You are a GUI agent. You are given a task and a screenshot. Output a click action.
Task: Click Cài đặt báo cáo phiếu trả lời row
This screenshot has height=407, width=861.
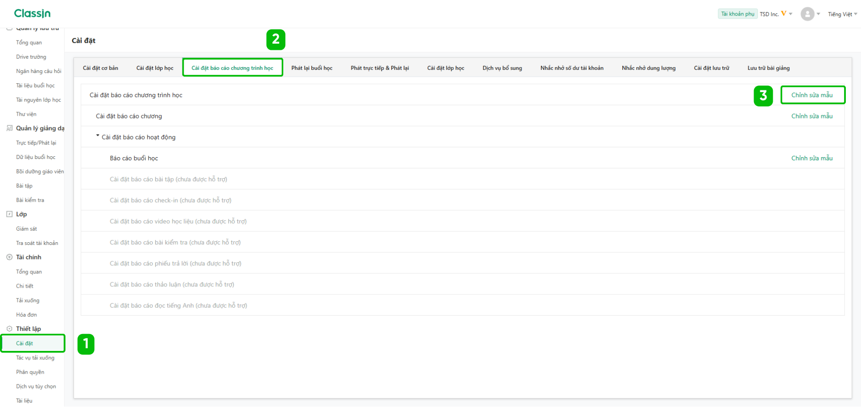pos(462,263)
